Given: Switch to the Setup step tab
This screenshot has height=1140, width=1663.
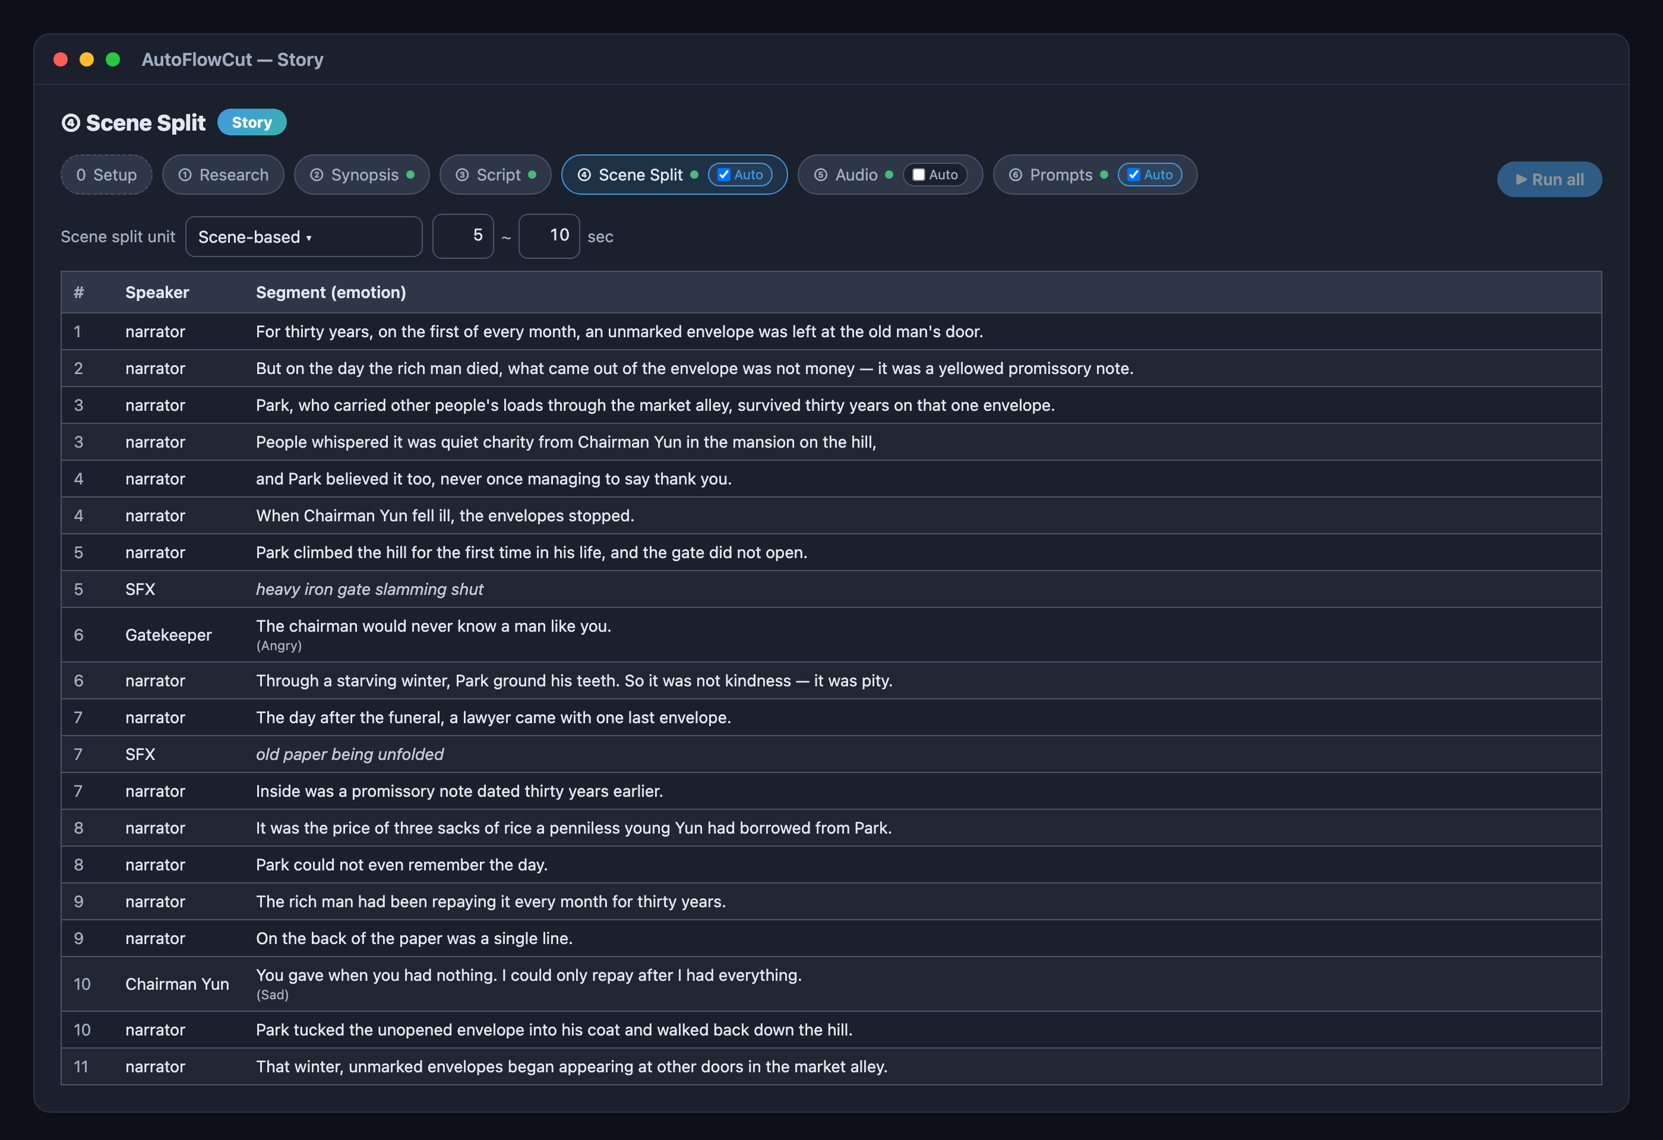Looking at the screenshot, I should click(x=107, y=175).
